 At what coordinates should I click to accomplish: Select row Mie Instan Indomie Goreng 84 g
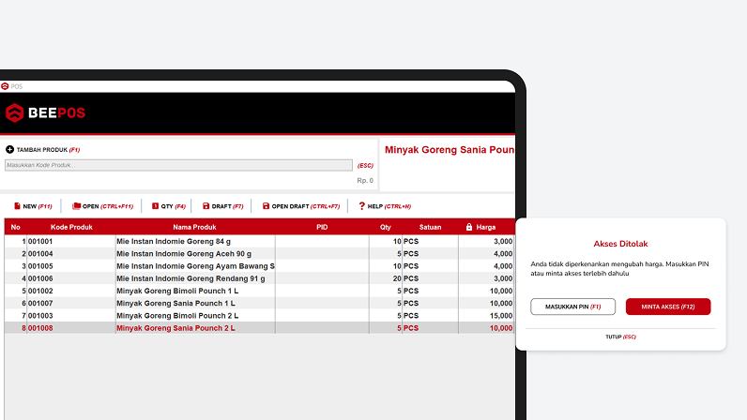point(260,242)
